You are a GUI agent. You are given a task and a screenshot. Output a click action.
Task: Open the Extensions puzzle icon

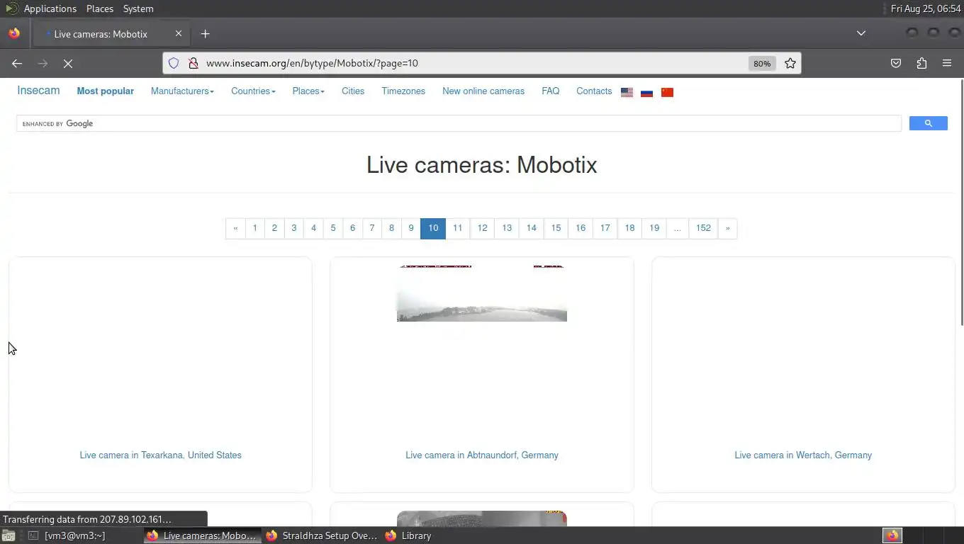[921, 63]
